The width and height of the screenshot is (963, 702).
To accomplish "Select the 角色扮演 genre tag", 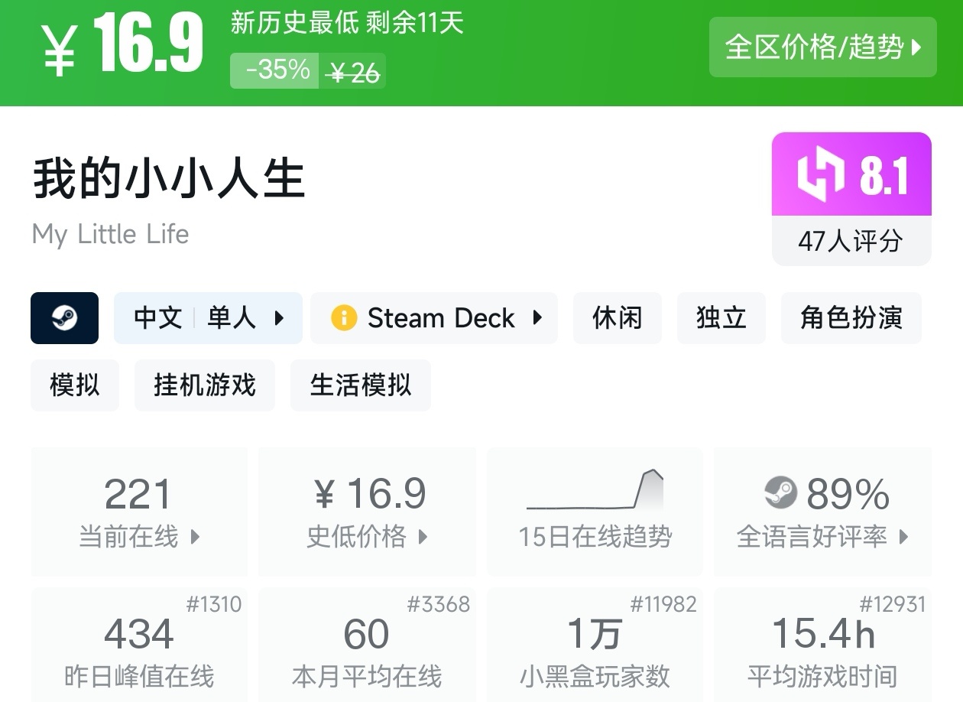I will click(x=851, y=318).
